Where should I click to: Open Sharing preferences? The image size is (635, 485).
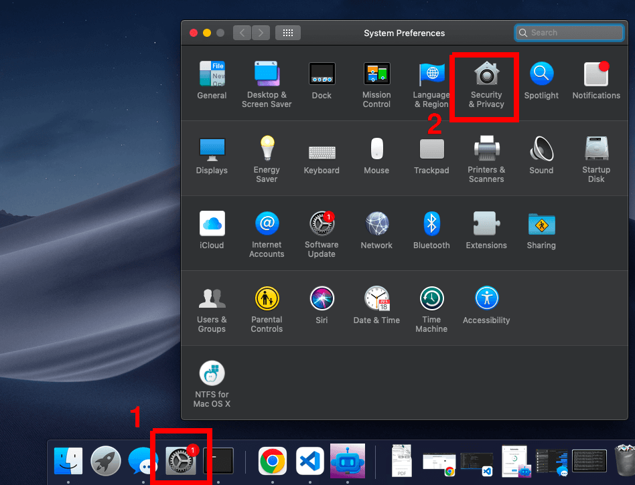pos(541,231)
